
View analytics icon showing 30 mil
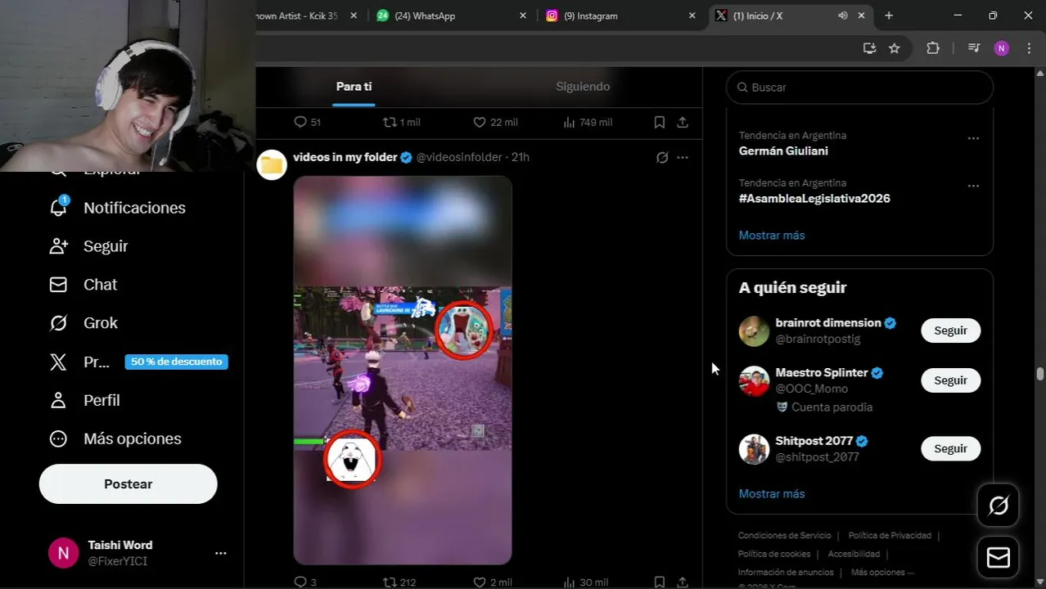569,582
